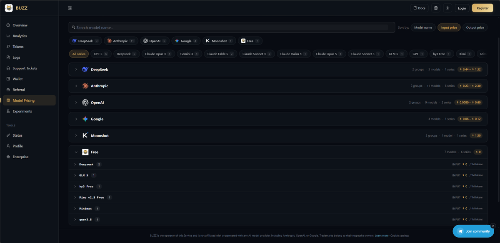The image size is (500, 243).
Task: Expand the Mimo v2.5 Free series row
Action: pyautogui.click(x=278, y=197)
